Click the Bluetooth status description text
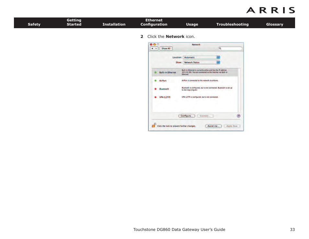This screenshot has height=239, width=309. (207, 89)
